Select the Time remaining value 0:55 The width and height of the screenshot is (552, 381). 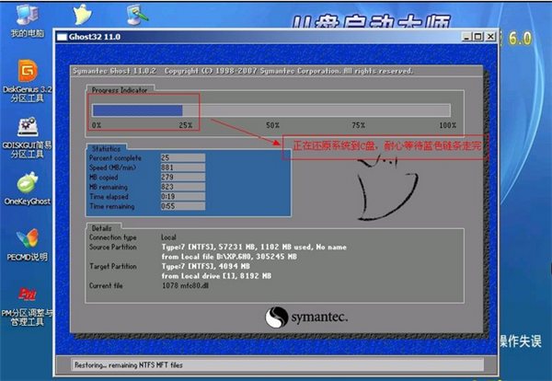click(183, 206)
